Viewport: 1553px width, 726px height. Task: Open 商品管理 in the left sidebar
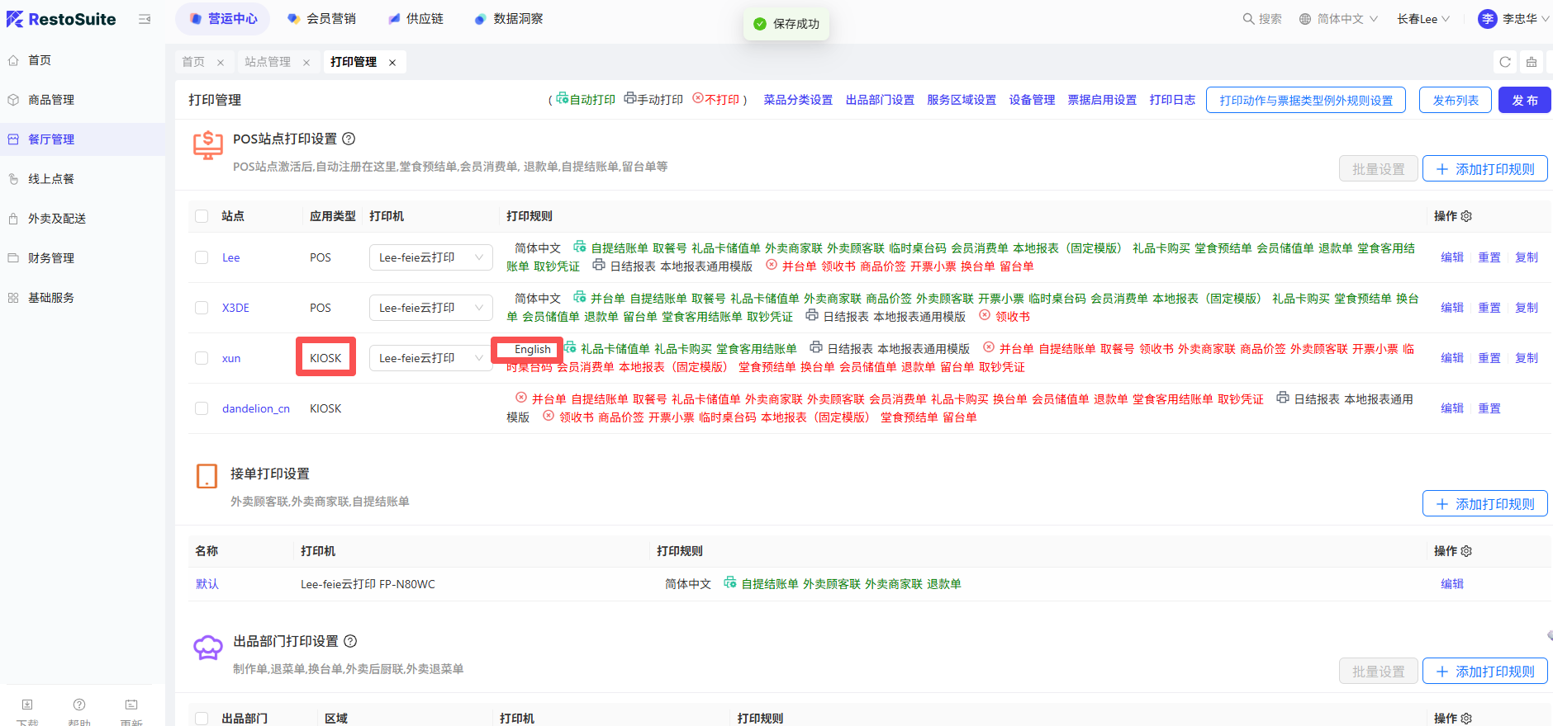pyautogui.click(x=51, y=100)
